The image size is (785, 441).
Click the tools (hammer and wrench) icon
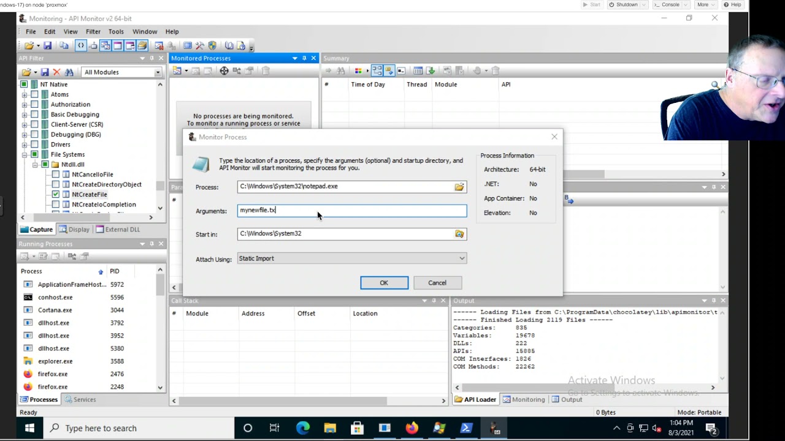(x=200, y=45)
